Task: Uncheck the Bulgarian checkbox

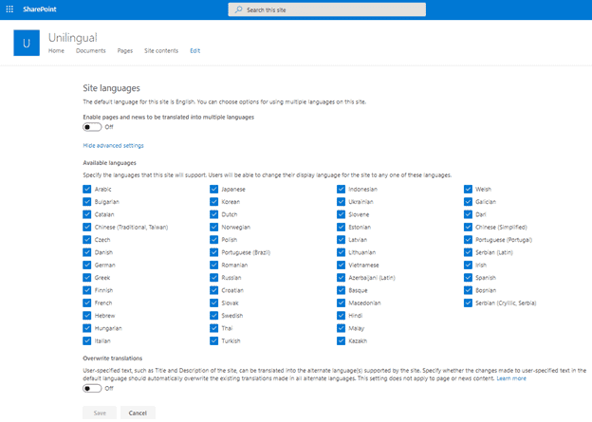Action: 87,202
